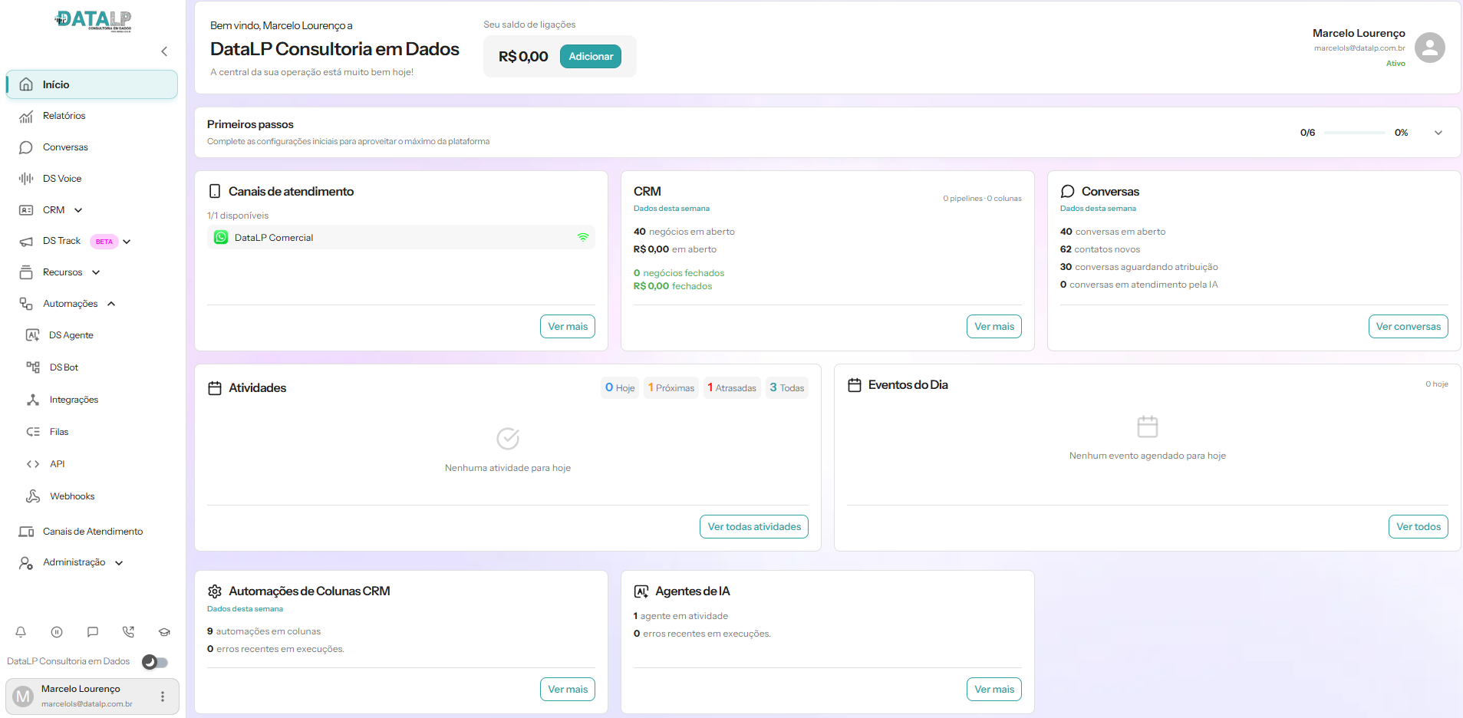Expand the DS Track submenu chevron
This screenshot has height=718, width=1463.
point(127,242)
